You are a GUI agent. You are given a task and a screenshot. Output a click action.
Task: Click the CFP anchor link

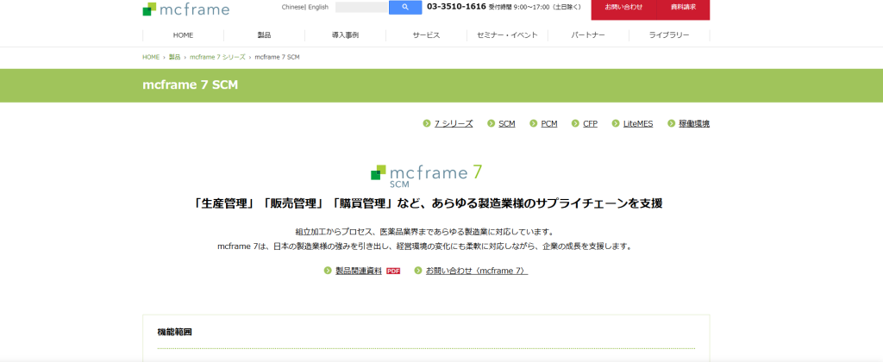pos(590,124)
